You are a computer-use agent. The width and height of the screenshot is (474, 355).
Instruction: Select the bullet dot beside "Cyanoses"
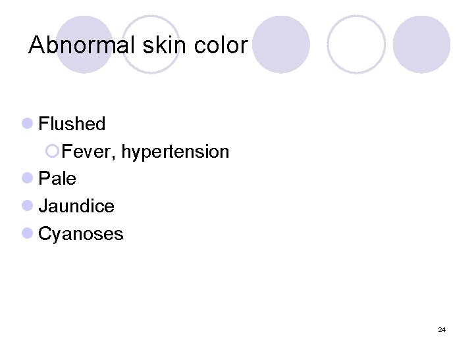point(27,233)
